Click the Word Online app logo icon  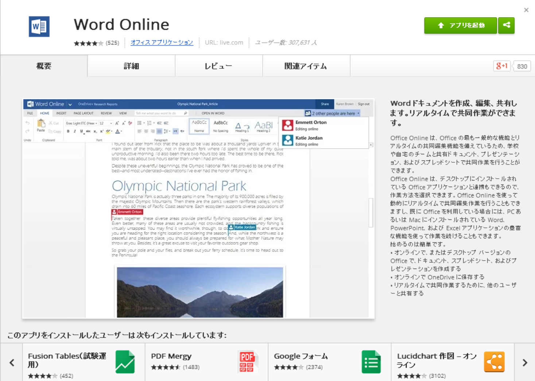click(x=39, y=26)
